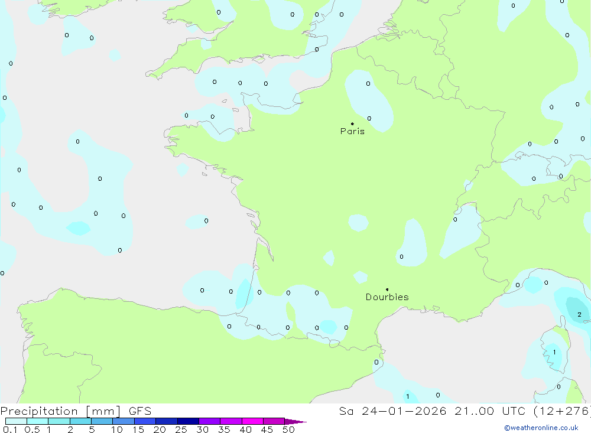Click the Dourbies location label
Screen dimensions: 591x433
point(387,297)
